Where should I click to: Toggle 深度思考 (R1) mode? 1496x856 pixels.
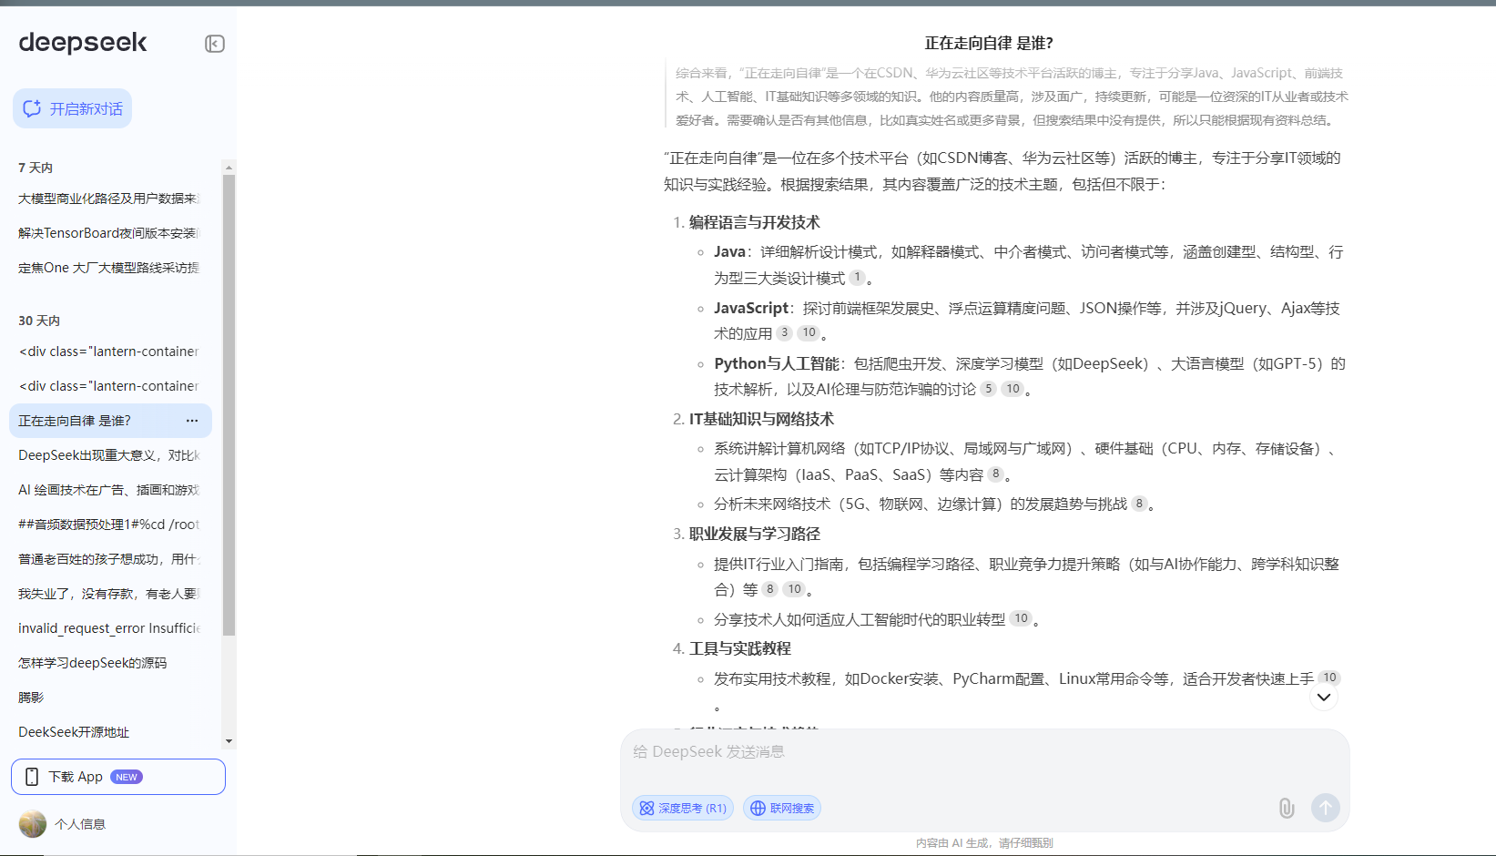(683, 808)
